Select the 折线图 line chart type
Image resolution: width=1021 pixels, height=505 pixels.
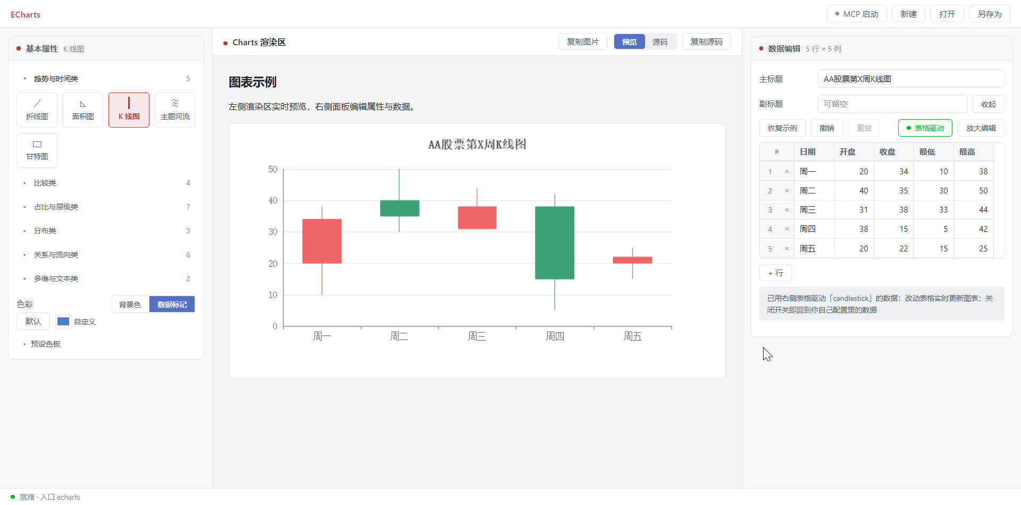(x=37, y=110)
